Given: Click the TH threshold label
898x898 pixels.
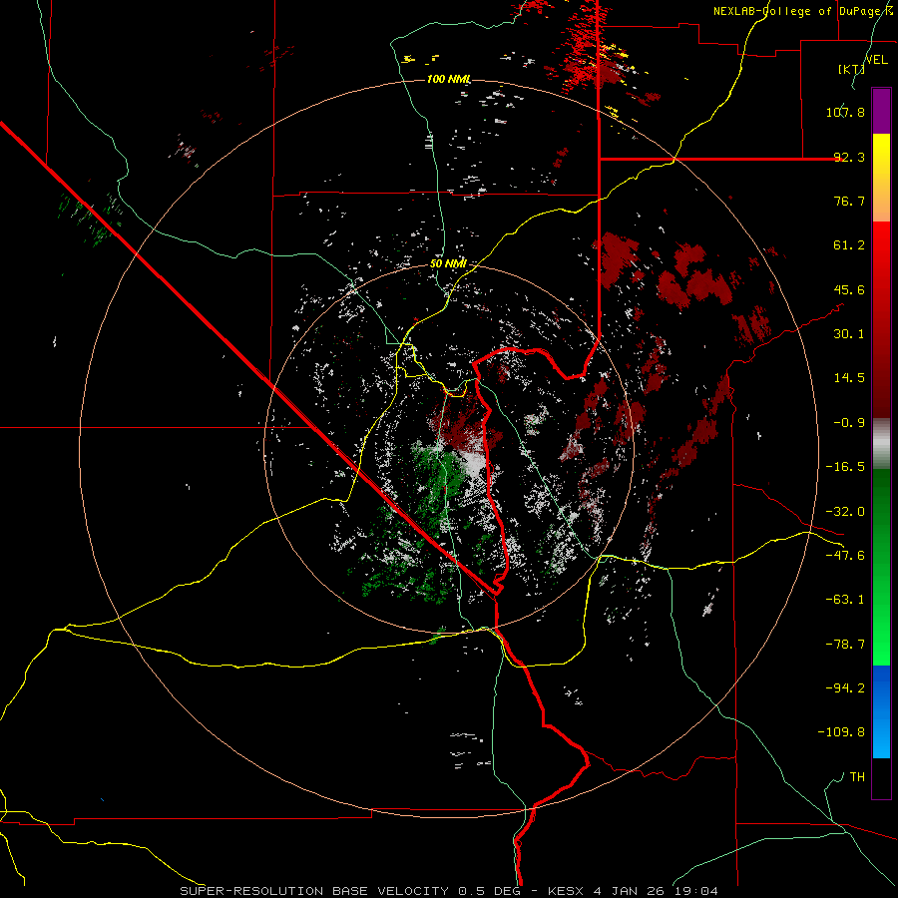Looking at the screenshot, I should tap(857, 777).
